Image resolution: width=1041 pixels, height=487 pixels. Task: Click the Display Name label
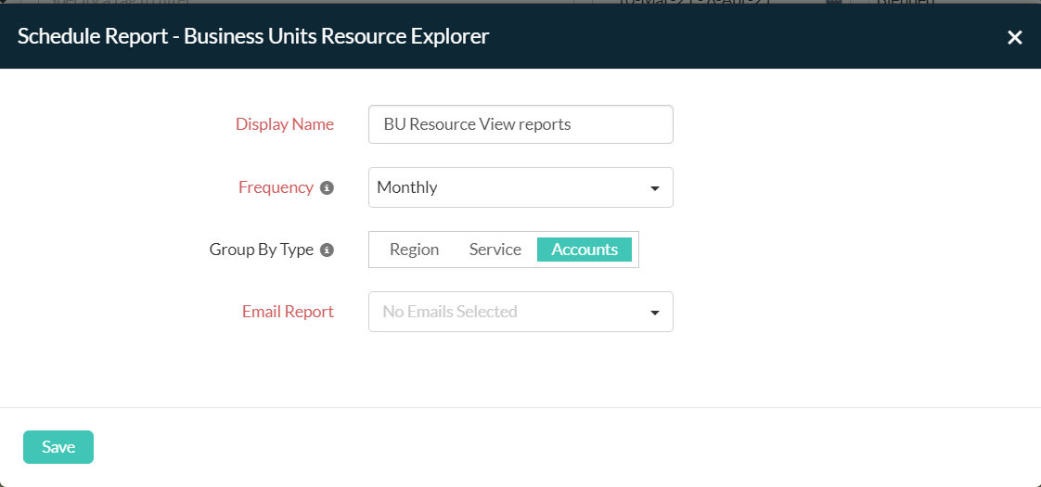(285, 124)
